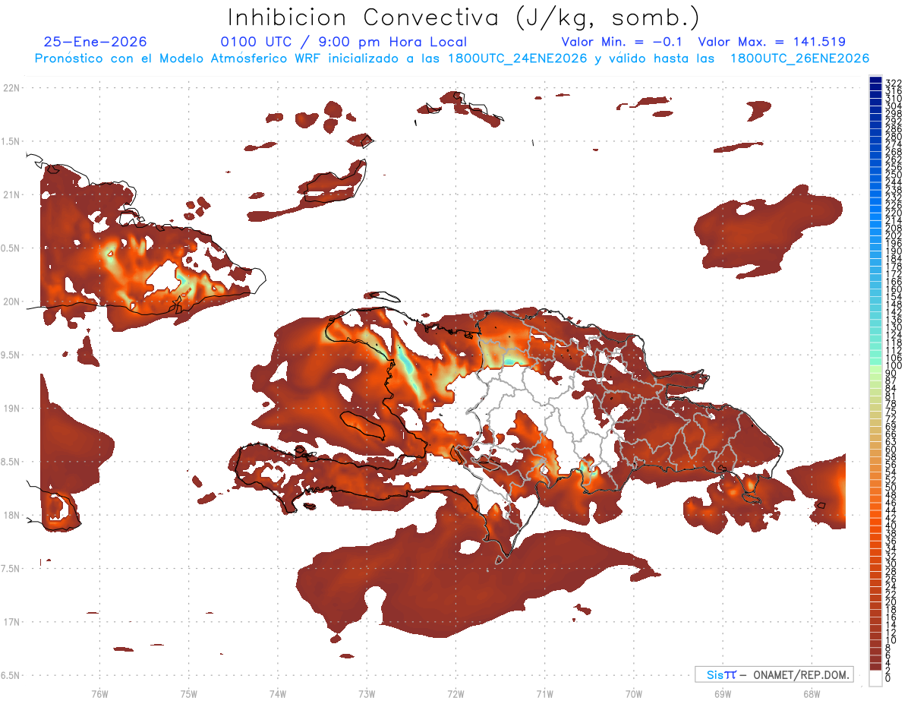Click the "70W" longitude label
Image resolution: width=911 pixels, height=704 pixels.
tap(634, 693)
